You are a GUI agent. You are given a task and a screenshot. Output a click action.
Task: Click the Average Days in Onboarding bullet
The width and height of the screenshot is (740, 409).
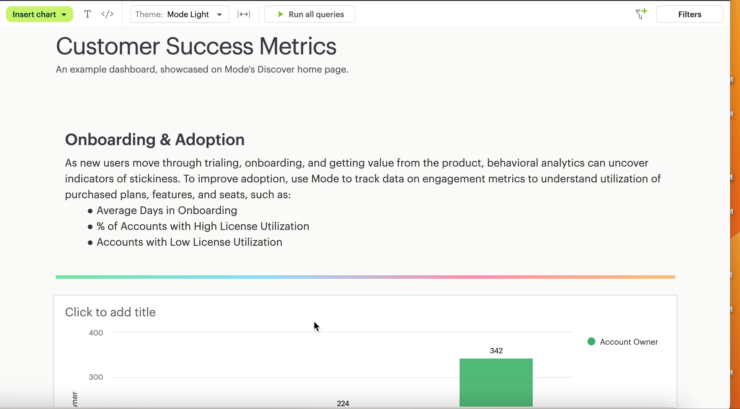pyautogui.click(x=167, y=210)
